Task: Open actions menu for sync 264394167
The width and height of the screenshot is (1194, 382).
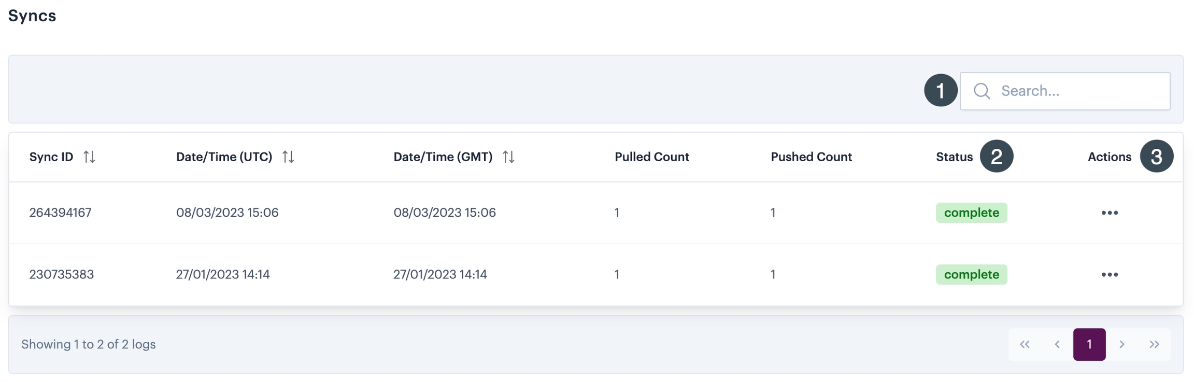Action: pos(1110,213)
